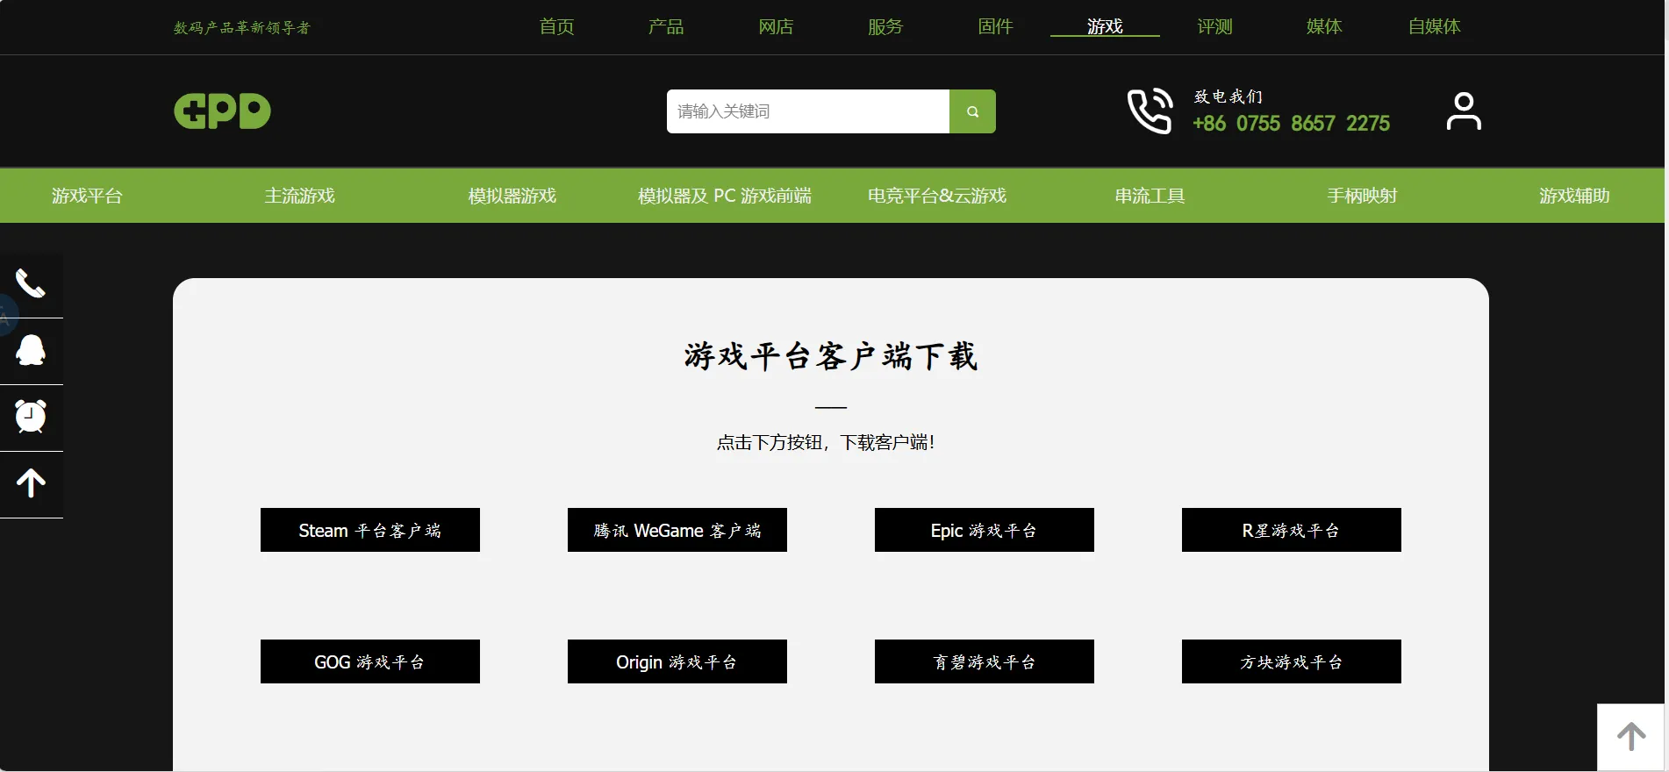
Task: Open the phone contact sidebar icon
Action: click(31, 284)
